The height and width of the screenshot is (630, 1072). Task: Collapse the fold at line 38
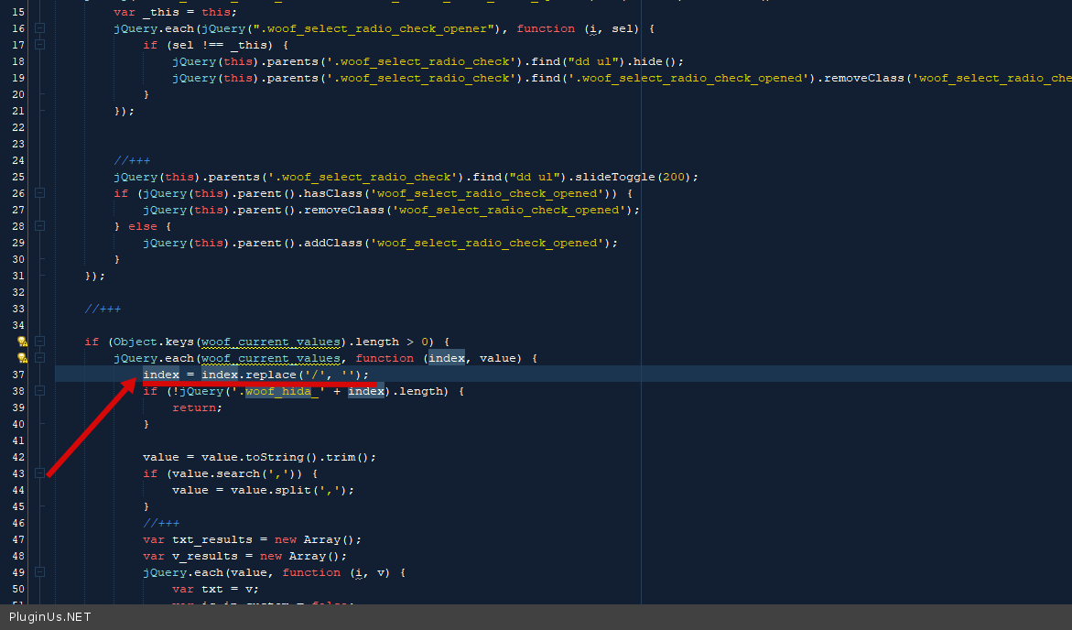click(40, 391)
